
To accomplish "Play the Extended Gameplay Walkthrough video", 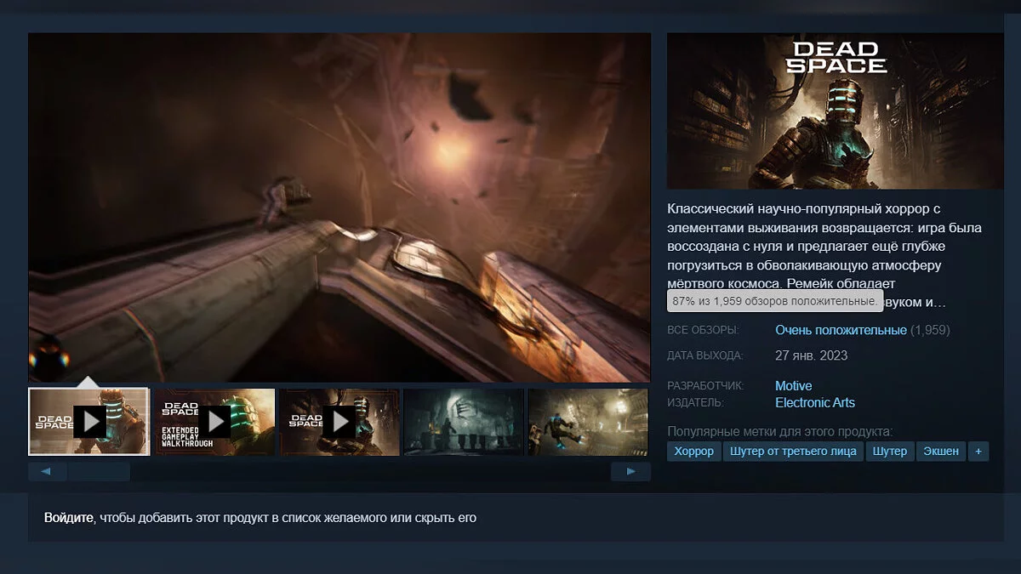I will [x=214, y=422].
